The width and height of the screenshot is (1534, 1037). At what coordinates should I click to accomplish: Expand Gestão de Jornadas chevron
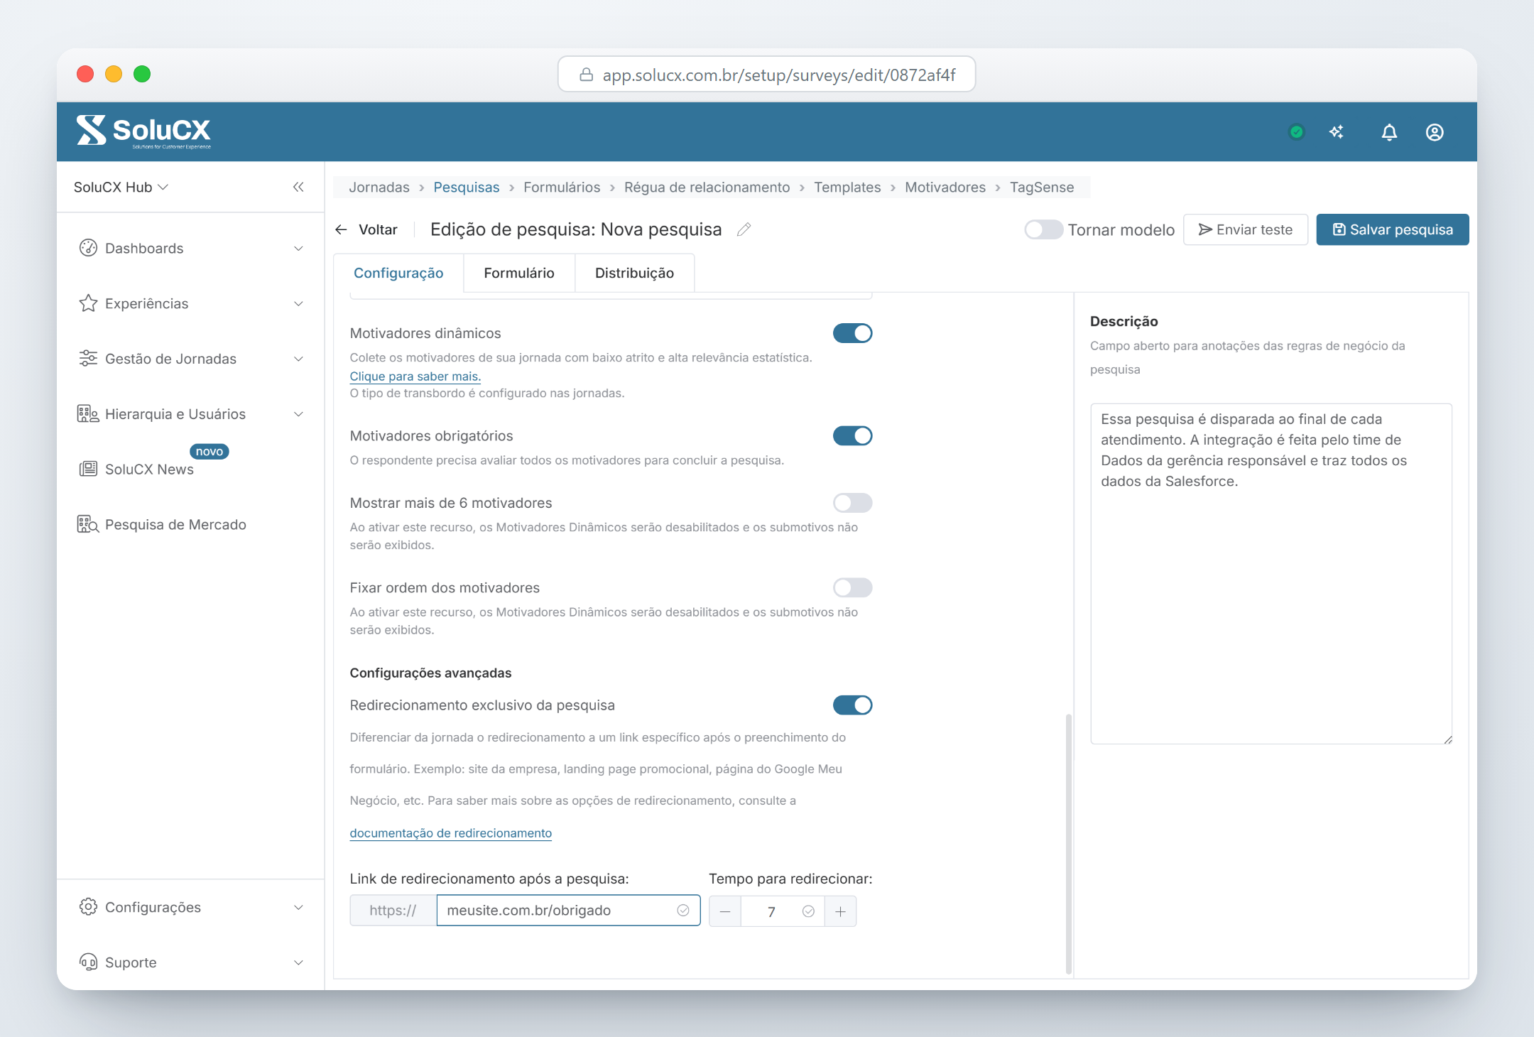click(298, 359)
